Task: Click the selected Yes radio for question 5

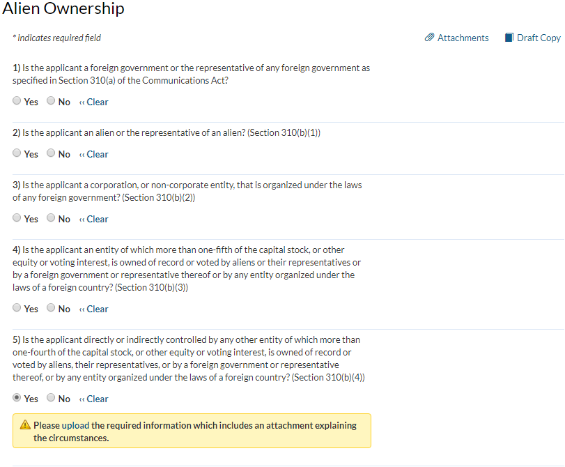Action: 17,398
